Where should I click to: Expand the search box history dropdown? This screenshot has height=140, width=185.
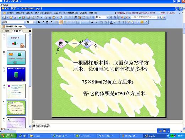coord(158,17)
